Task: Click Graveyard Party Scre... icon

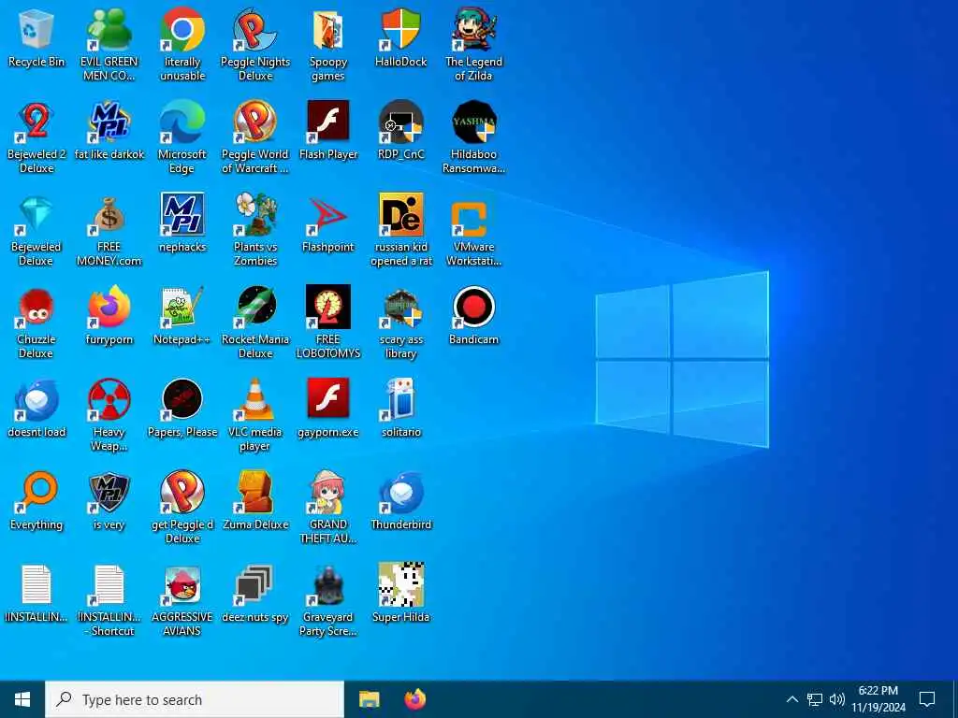Action: [x=328, y=585]
